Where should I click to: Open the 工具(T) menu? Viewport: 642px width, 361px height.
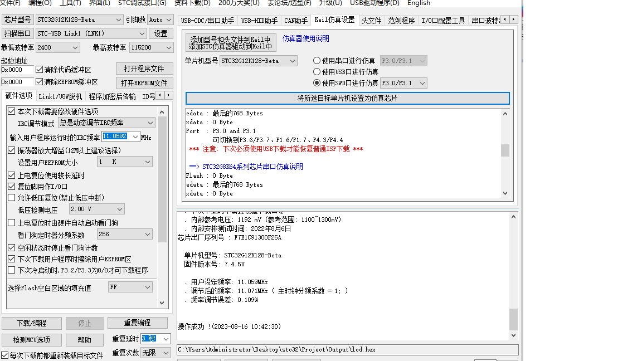tap(70, 3)
